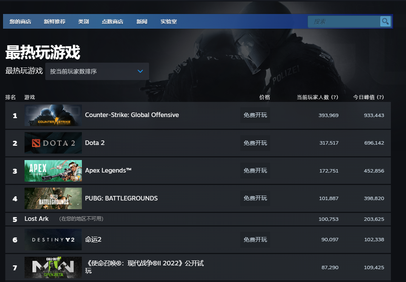Image resolution: width=406 pixels, height=282 pixels.
Task: Open the Call of Duty MWII thumbnail
Action: pos(53,267)
